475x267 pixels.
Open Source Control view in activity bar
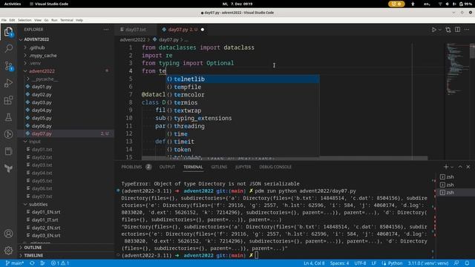pos(8,66)
